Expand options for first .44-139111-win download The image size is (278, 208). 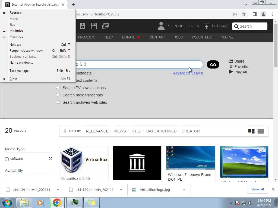58,190
